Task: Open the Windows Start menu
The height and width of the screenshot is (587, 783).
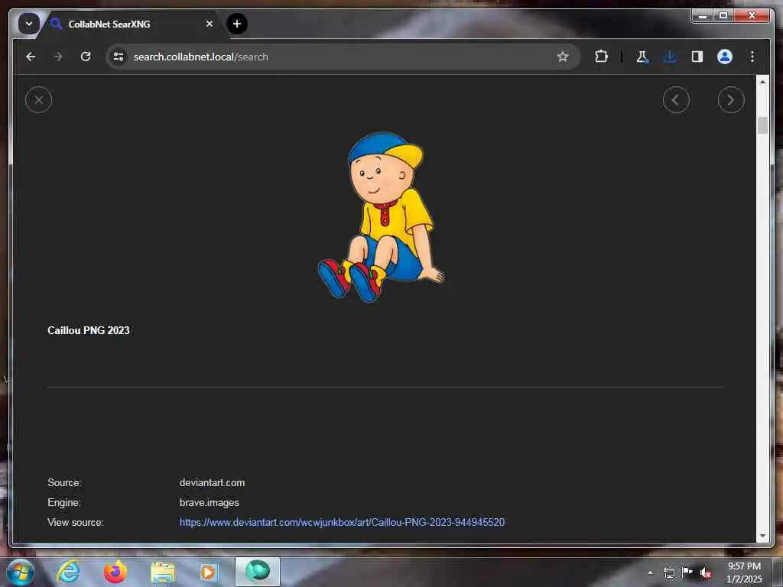Action: point(21,572)
